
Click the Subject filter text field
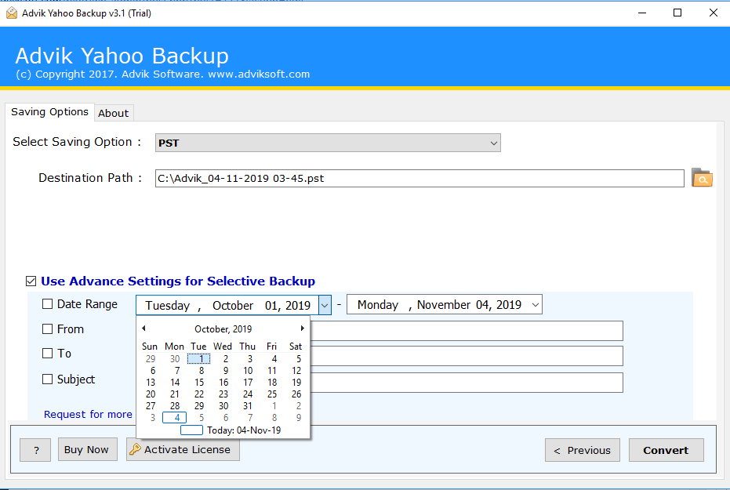tap(467, 383)
